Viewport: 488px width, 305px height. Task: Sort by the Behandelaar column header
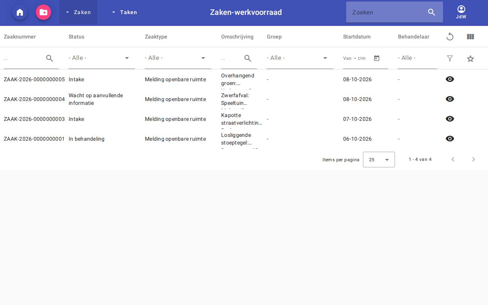click(x=414, y=37)
